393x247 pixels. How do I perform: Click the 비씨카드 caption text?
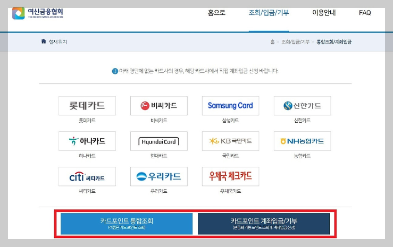[159, 121]
